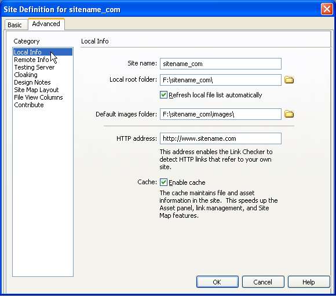Browse for the local root folder
Image resolution: width=336 pixels, height=296 pixels.
coord(289,80)
